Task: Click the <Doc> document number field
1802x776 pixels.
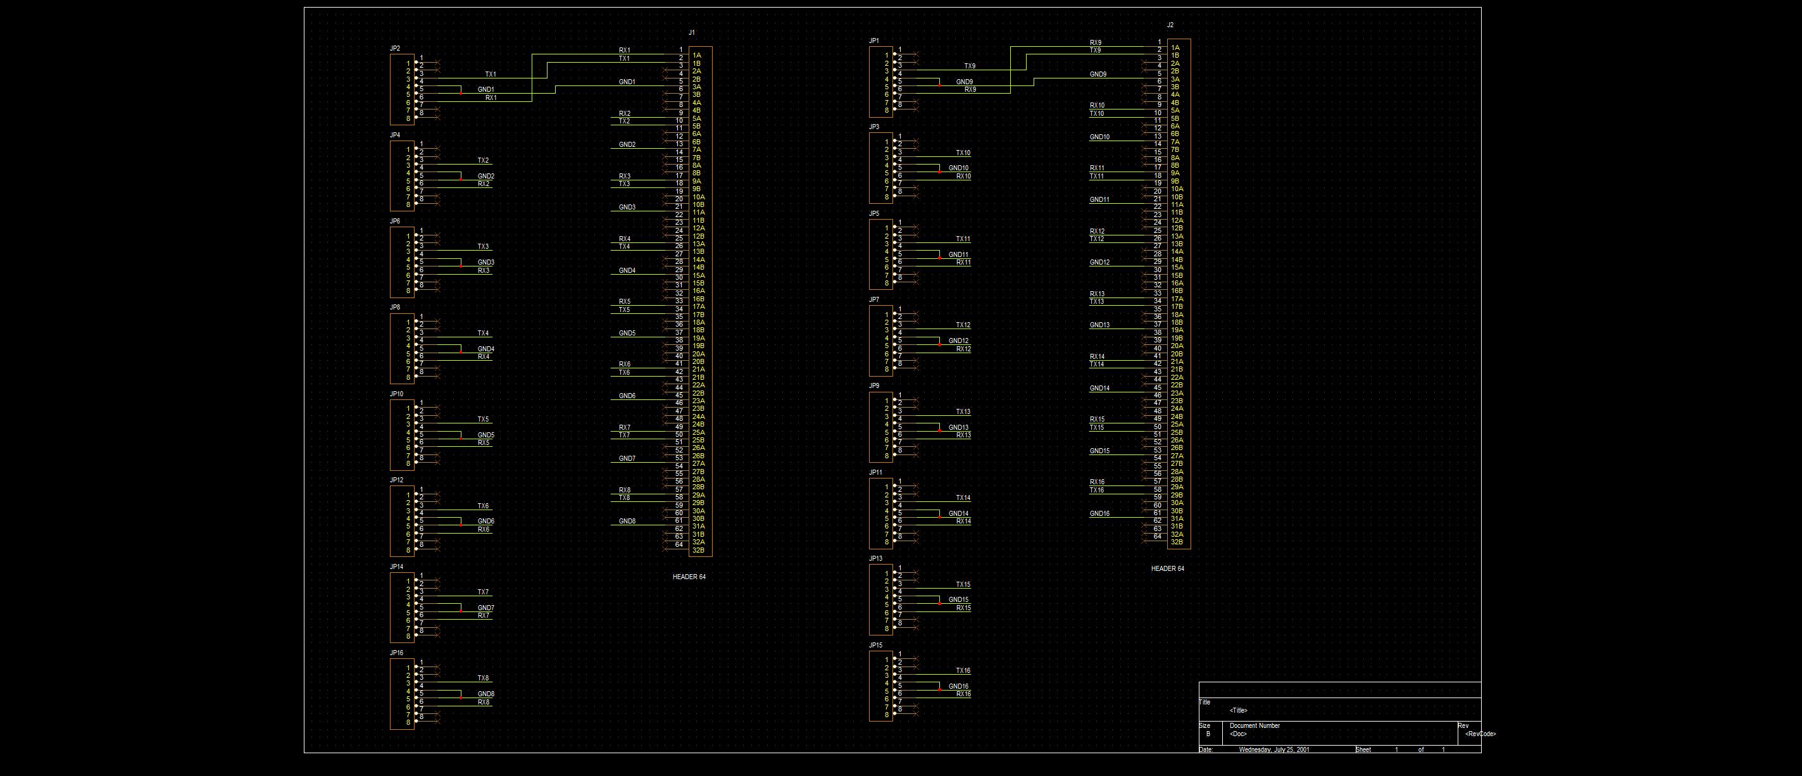Action: (1237, 734)
